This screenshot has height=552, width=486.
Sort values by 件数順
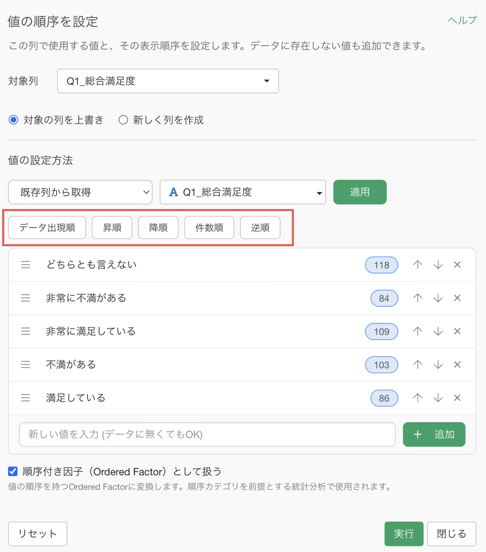tap(209, 228)
